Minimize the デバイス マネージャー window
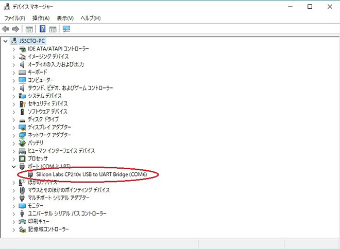Screen dimensions: 340x249 pyautogui.click(x=290, y=7)
